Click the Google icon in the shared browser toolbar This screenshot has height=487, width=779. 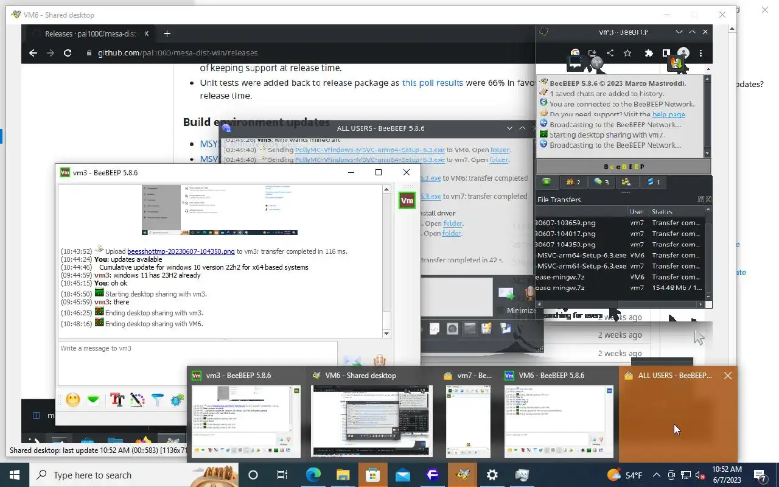coord(575,53)
